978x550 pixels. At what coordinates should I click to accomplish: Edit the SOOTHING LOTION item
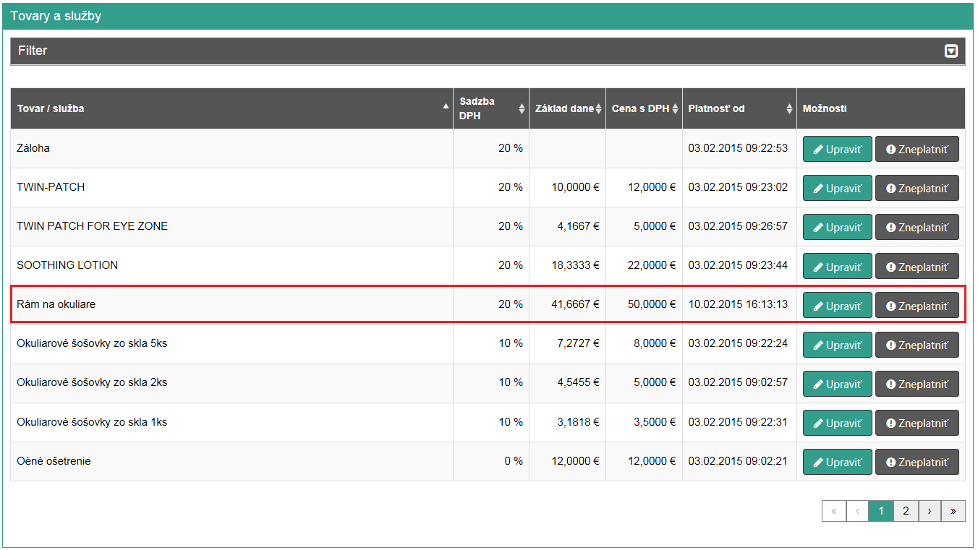(x=838, y=267)
